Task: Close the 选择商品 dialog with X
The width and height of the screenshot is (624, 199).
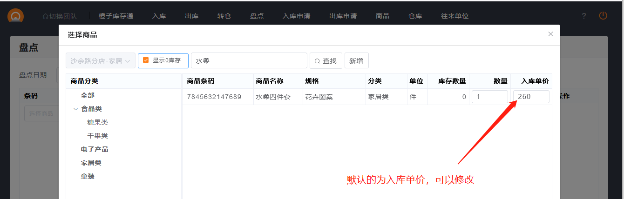Action: pyautogui.click(x=550, y=34)
